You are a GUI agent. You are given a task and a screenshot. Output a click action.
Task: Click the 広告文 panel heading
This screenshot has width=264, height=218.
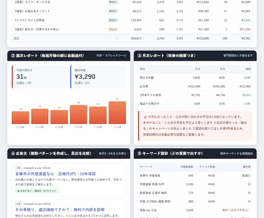pos(51,154)
